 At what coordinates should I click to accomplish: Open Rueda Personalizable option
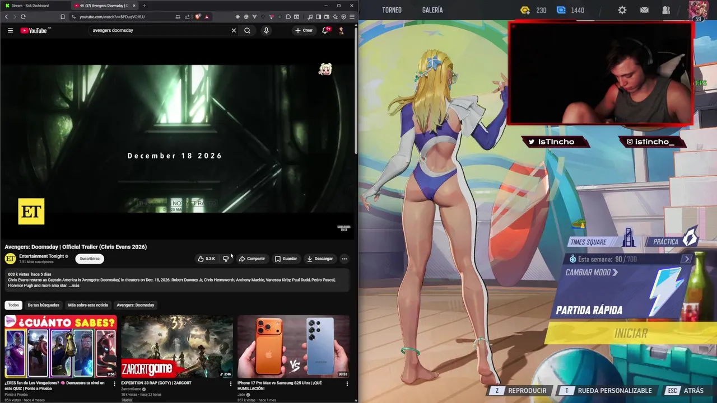click(608, 391)
